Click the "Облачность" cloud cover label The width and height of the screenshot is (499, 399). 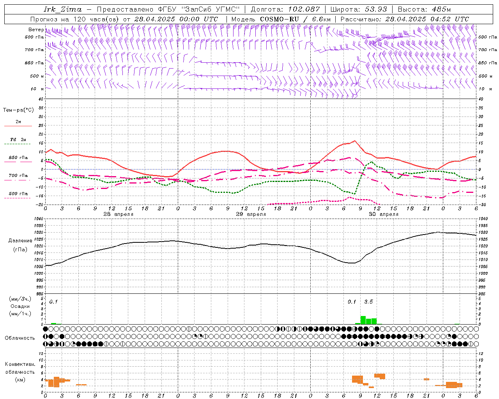pos(20,338)
